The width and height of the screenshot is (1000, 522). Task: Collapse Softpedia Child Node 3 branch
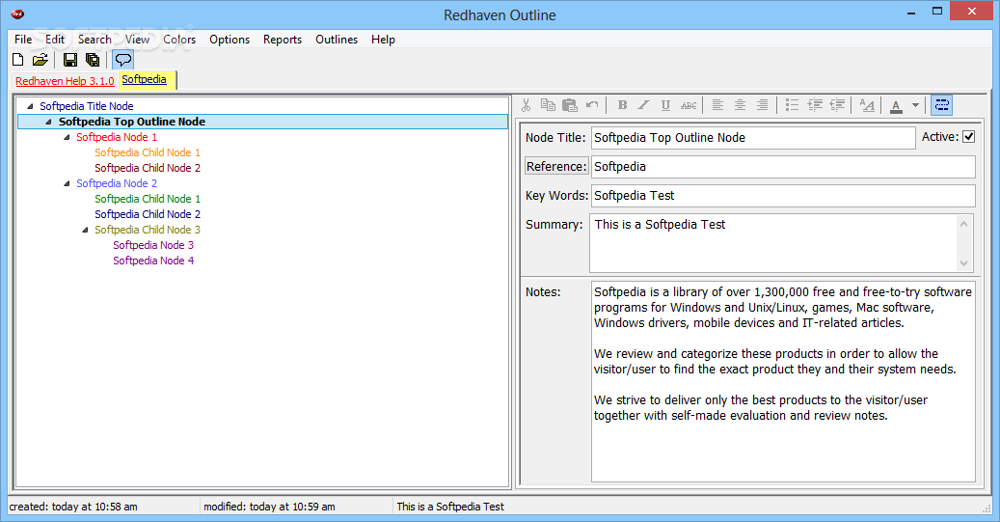pyautogui.click(x=86, y=230)
